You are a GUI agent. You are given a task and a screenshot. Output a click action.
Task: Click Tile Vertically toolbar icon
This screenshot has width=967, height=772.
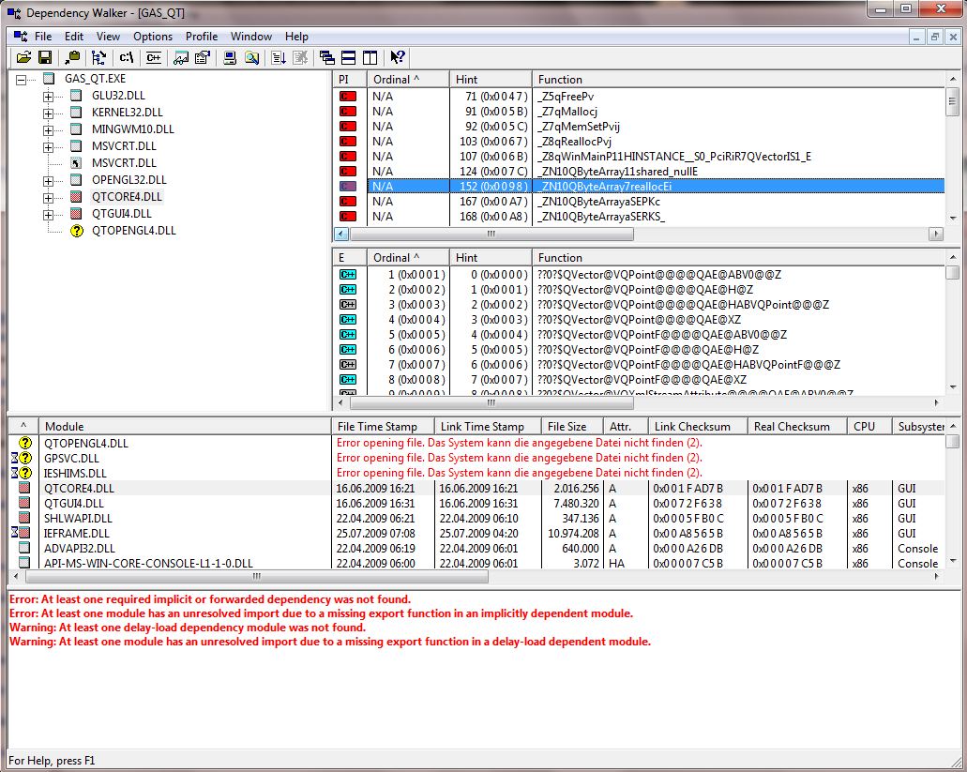(370, 58)
